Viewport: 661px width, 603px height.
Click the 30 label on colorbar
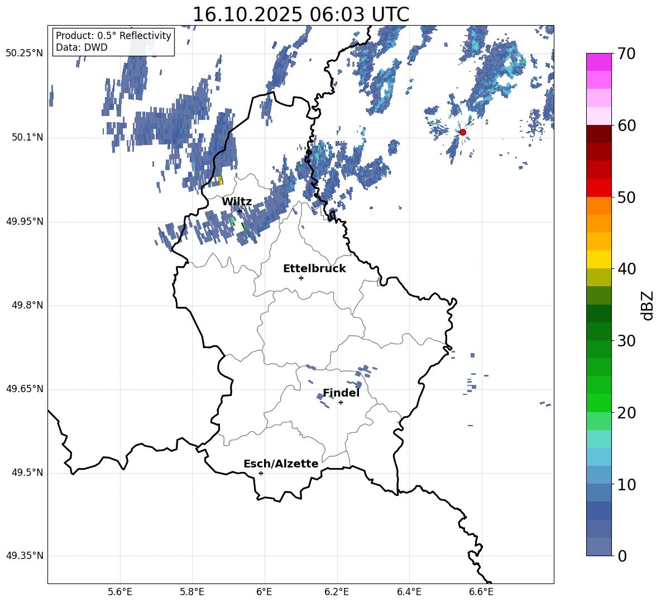click(x=626, y=341)
